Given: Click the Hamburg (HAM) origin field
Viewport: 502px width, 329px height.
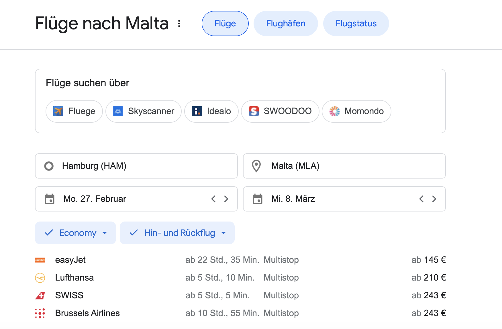Looking at the screenshot, I should pos(136,166).
